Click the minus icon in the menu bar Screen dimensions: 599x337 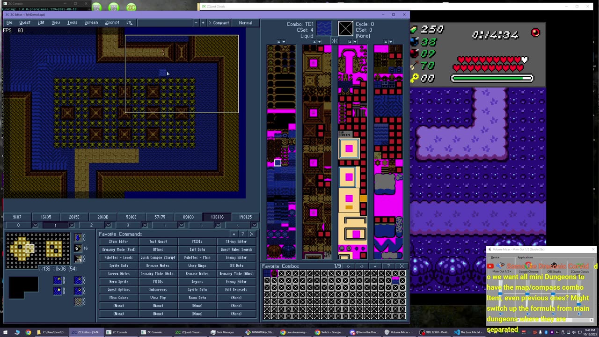click(x=196, y=22)
